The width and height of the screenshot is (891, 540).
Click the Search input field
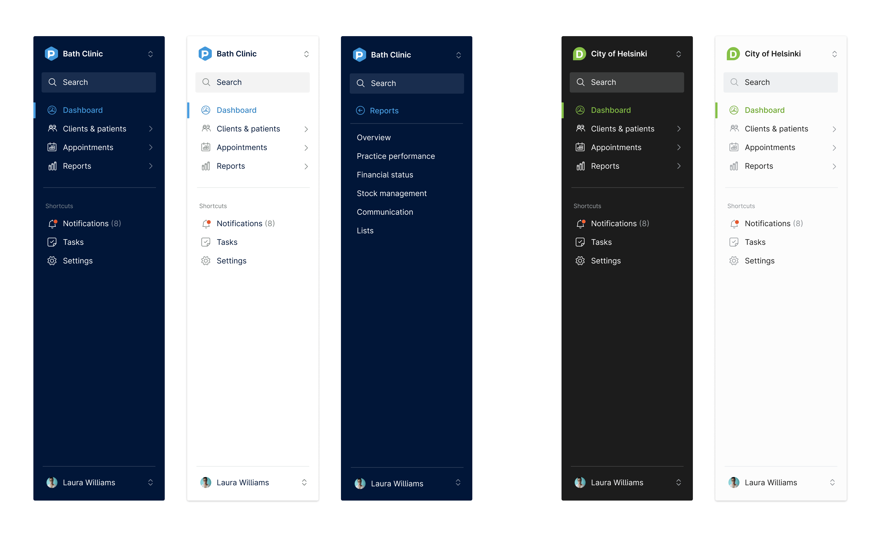tap(99, 82)
